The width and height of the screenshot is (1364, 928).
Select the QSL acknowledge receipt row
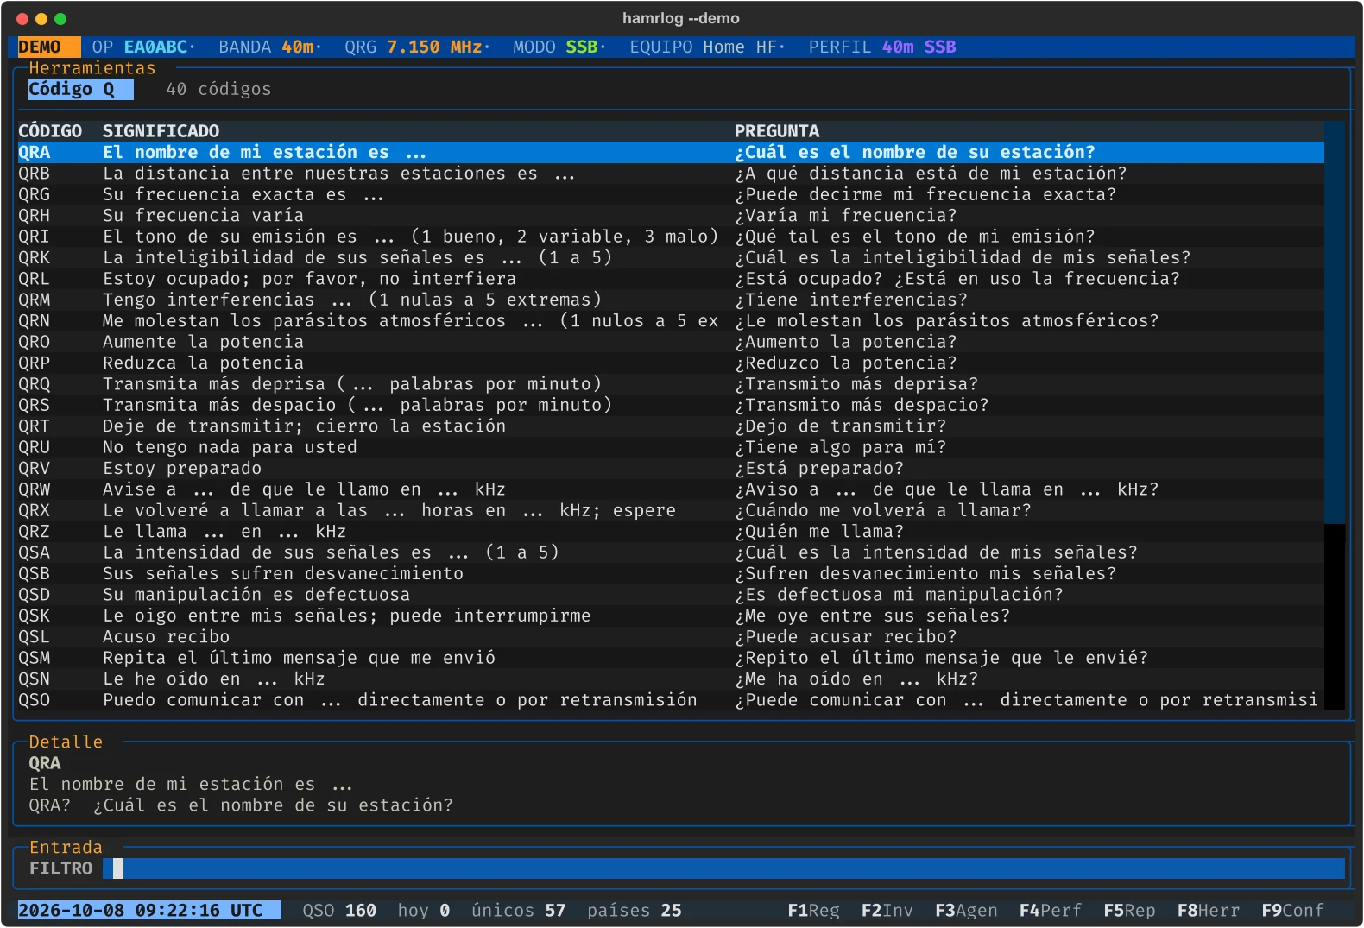coord(671,637)
